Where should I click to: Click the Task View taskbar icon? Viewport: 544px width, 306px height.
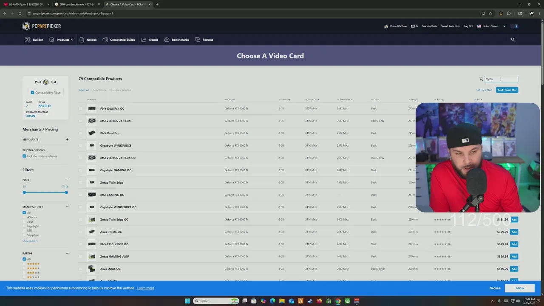(x=244, y=301)
